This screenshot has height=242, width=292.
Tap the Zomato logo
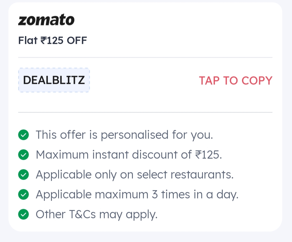(46, 20)
